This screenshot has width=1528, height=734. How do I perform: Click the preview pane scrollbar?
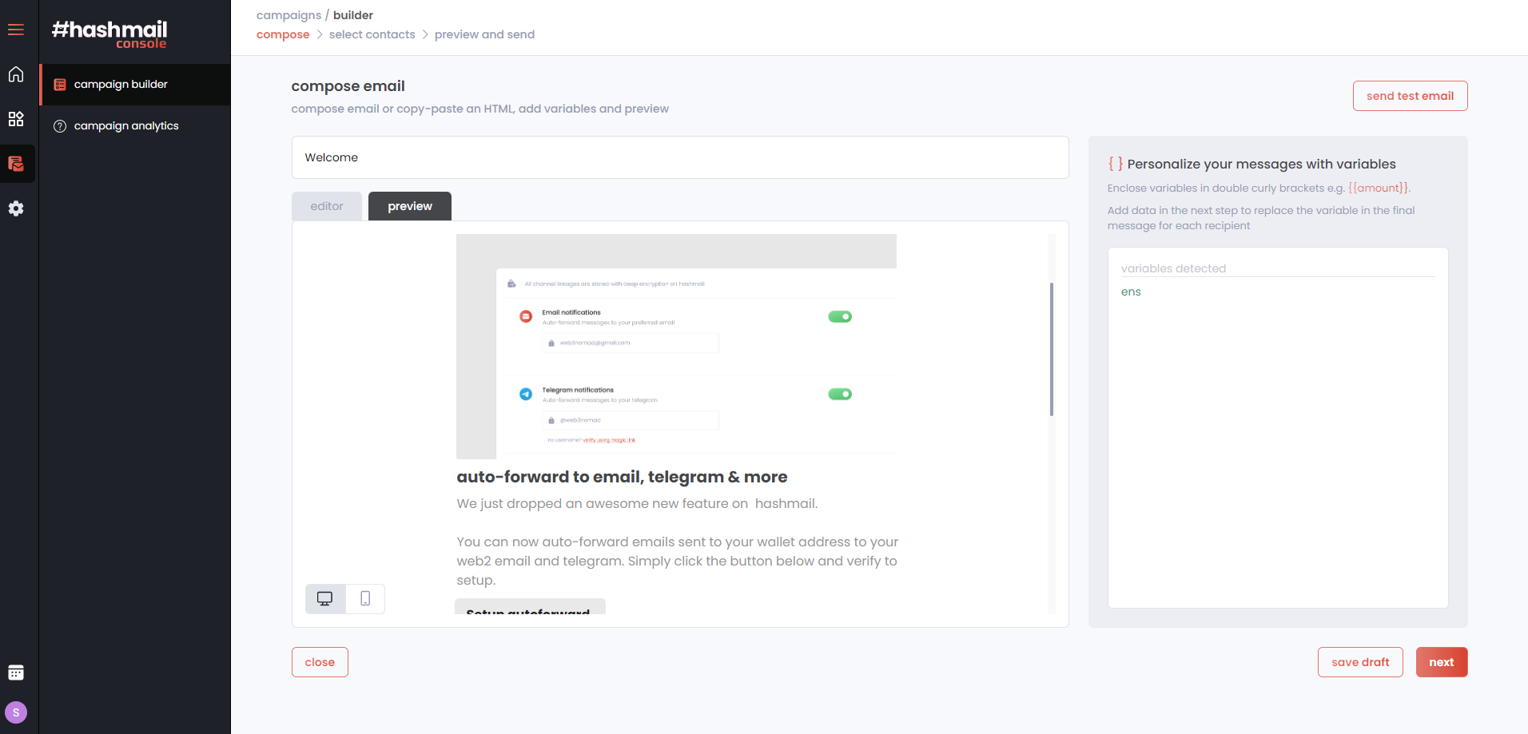(x=1052, y=349)
